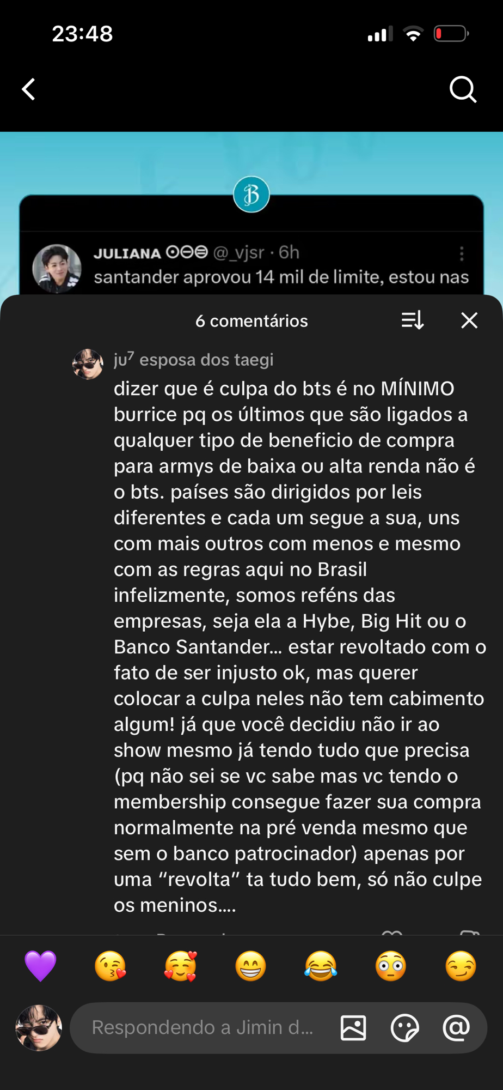Image resolution: width=503 pixels, height=1090 pixels.
Task: Insert the smiling hearts face emoji
Action: [x=181, y=966]
